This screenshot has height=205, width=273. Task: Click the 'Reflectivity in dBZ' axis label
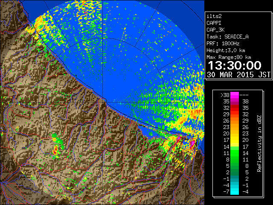[259, 143]
